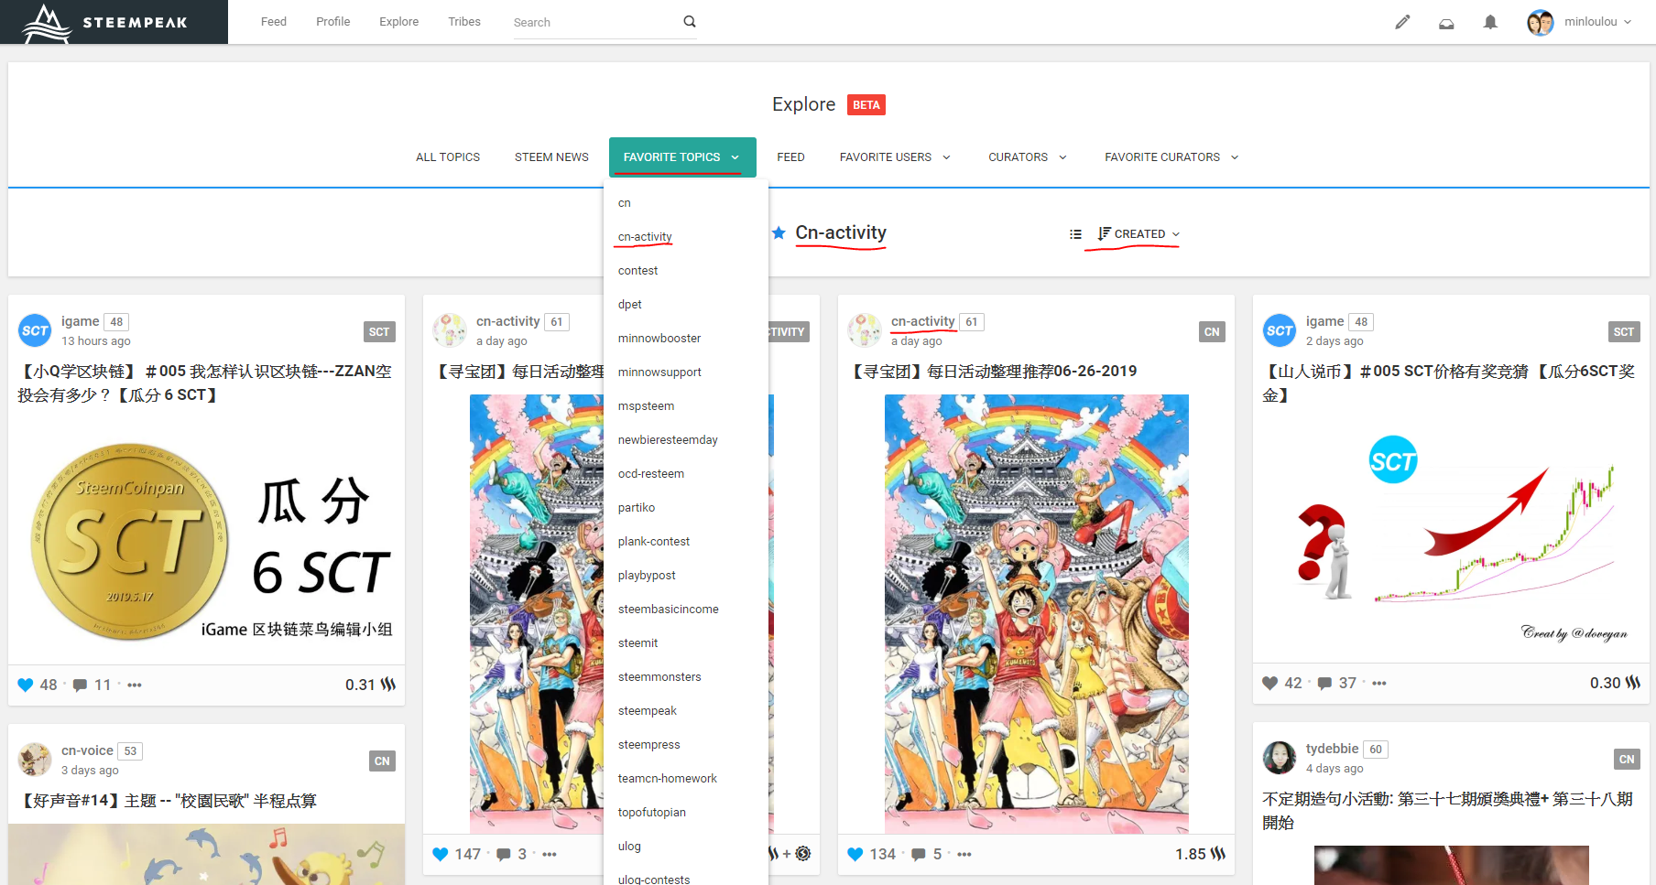1656x885 pixels.
Task: Click the Steempeak logo
Action: (x=114, y=22)
